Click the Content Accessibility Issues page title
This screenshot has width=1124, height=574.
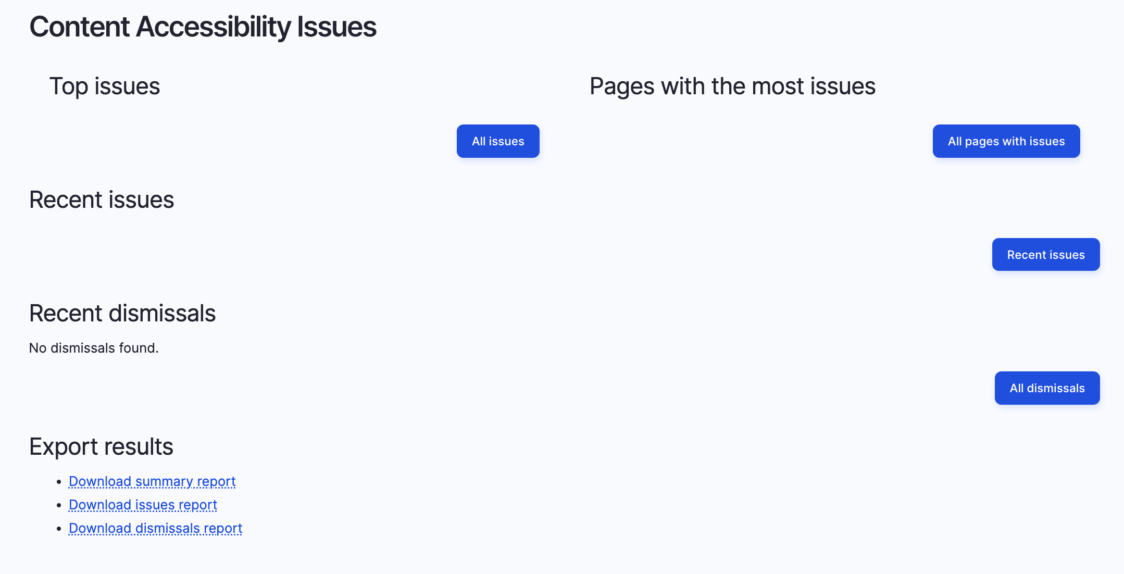point(203,27)
